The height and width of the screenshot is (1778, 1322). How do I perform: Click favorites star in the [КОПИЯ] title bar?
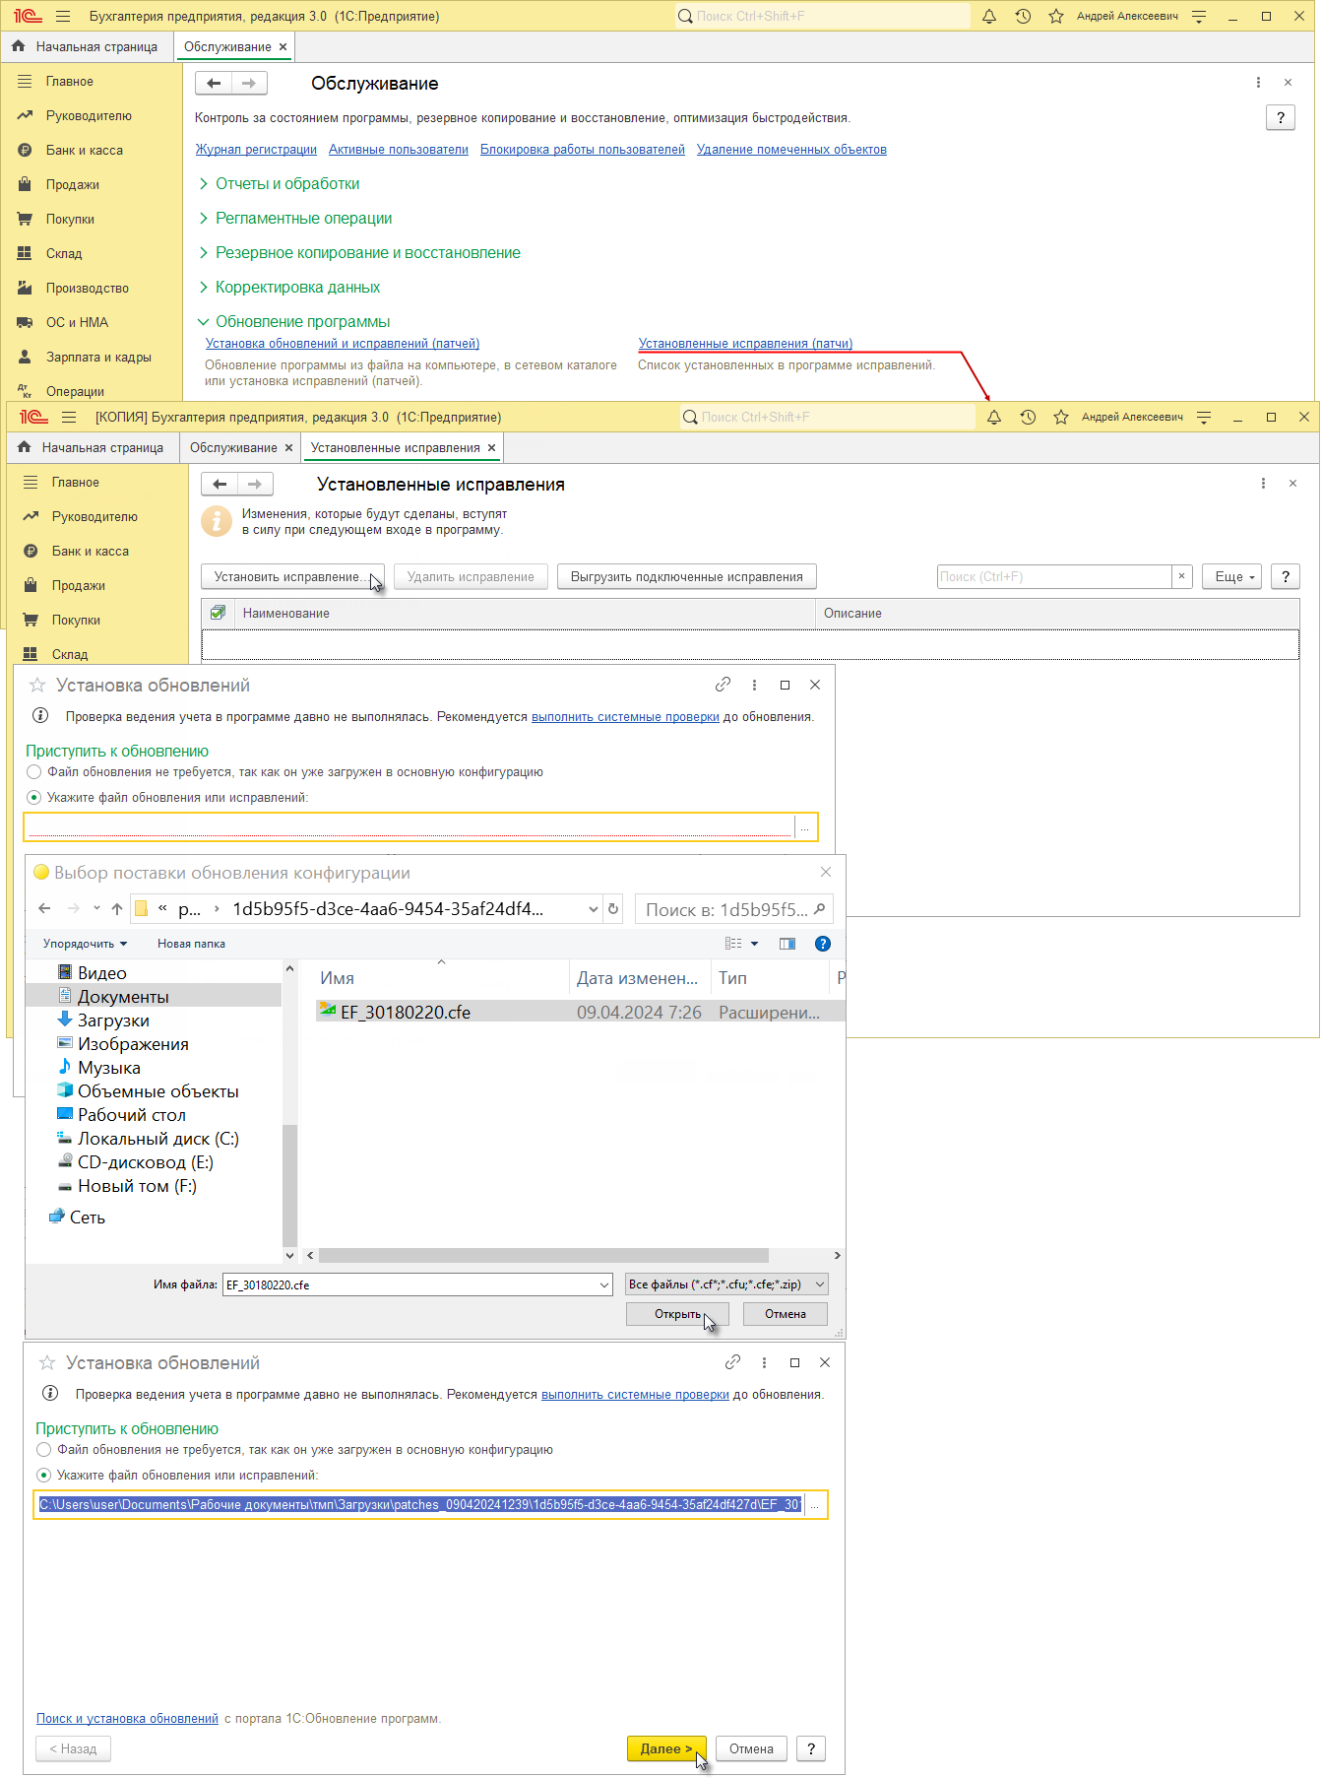[1061, 417]
